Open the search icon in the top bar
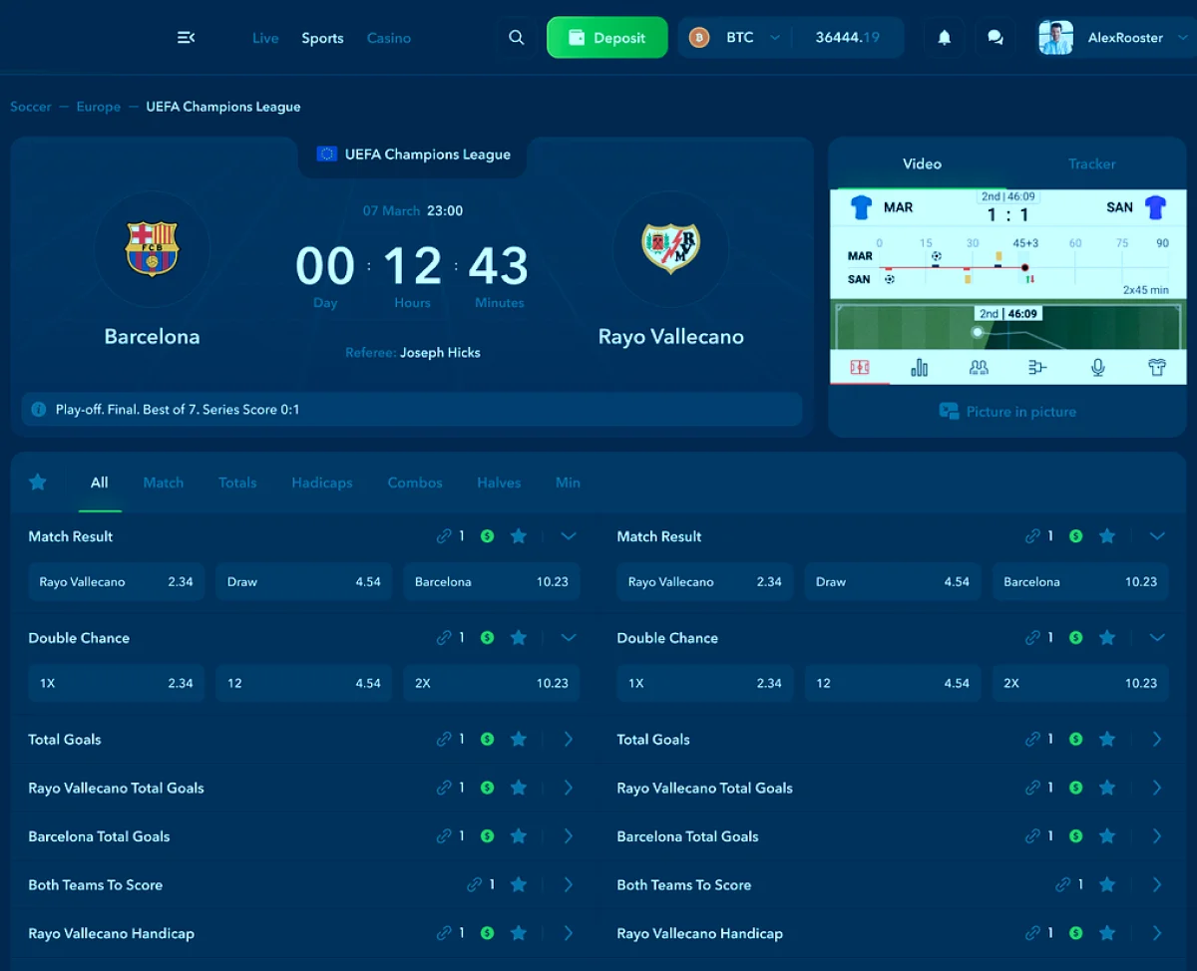 tap(516, 37)
